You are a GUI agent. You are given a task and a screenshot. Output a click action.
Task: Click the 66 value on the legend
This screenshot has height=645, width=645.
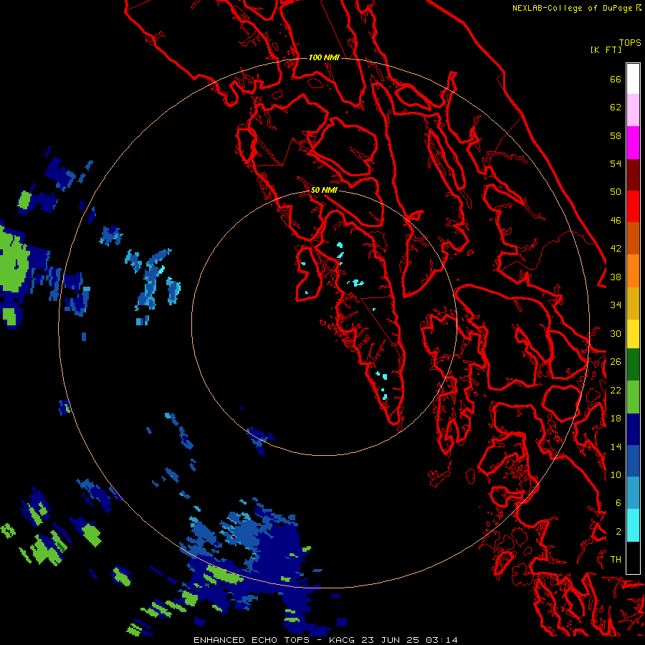pos(616,80)
